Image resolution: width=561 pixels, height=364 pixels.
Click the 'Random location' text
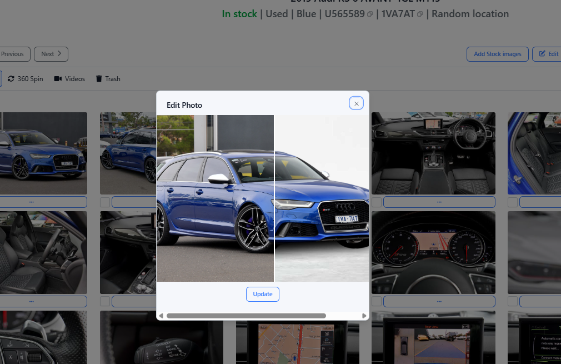pyautogui.click(x=470, y=14)
